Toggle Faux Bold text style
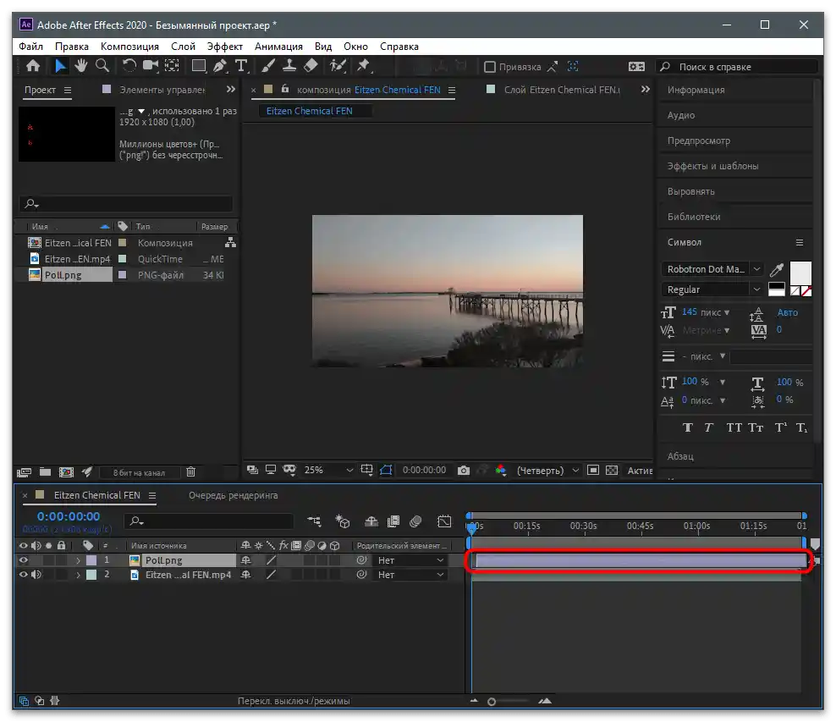The width and height of the screenshot is (836, 722). pyautogui.click(x=687, y=427)
